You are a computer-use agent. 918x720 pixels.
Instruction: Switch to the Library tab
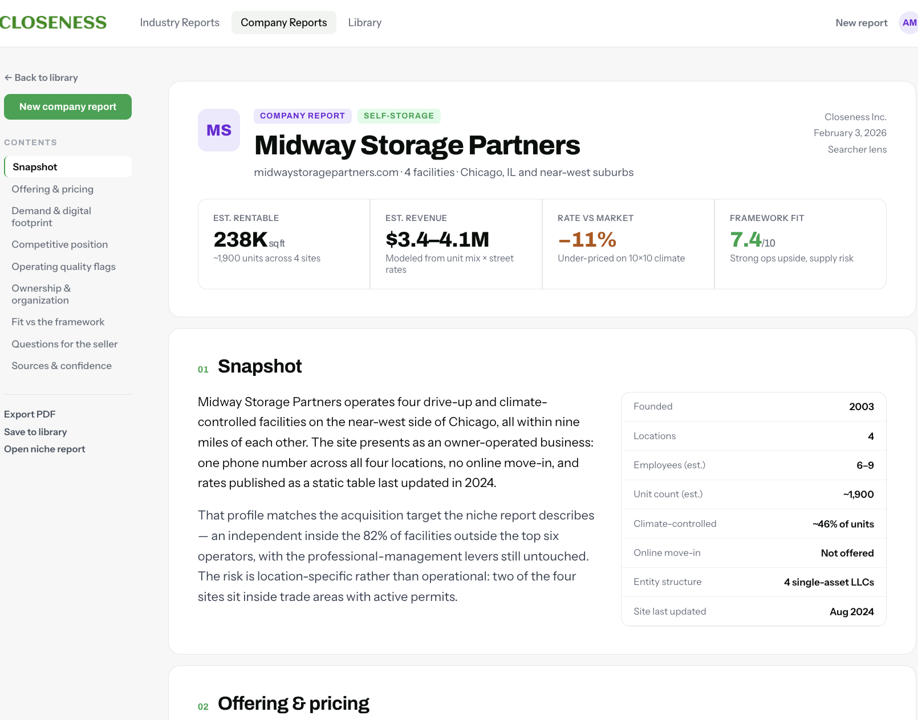(x=365, y=23)
